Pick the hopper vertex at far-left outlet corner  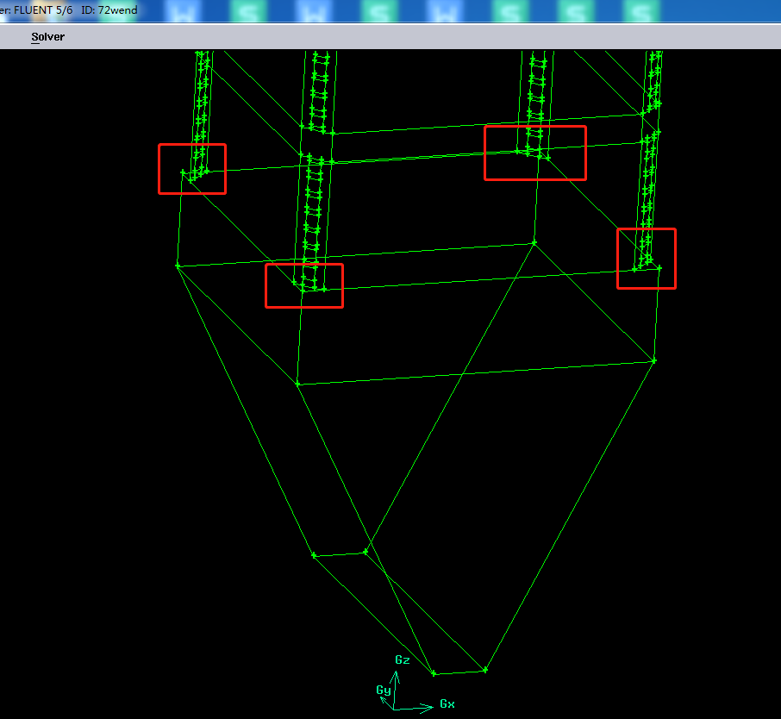314,555
